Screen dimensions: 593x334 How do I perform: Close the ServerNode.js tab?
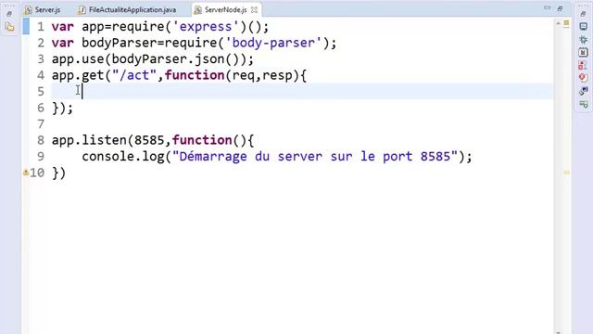pyautogui.click(x=254, y=10)
